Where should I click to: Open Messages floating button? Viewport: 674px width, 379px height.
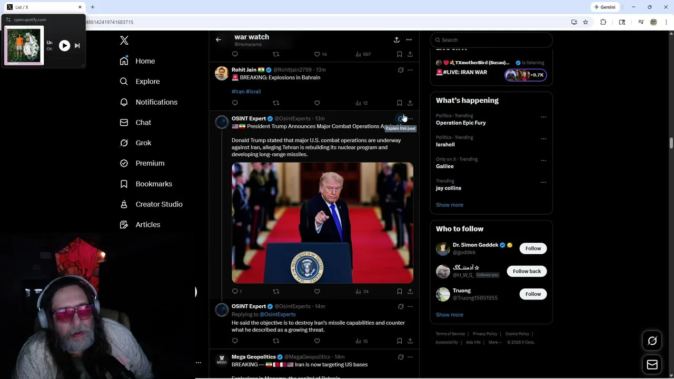pyautogui.click(x=652, y=365)
